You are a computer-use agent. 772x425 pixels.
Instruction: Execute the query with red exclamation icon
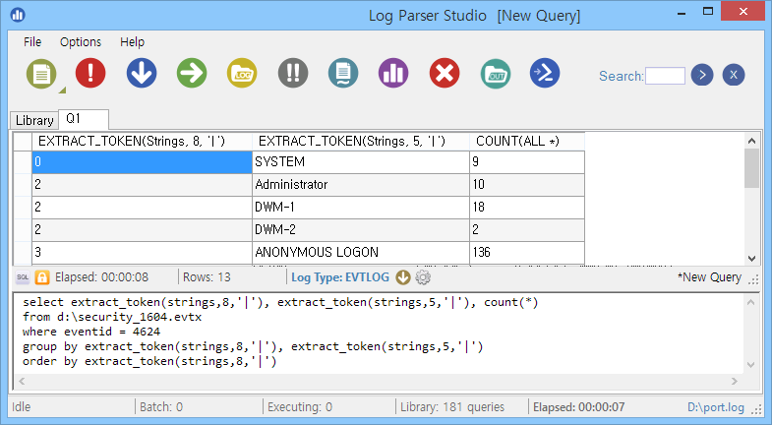point(90,73)
